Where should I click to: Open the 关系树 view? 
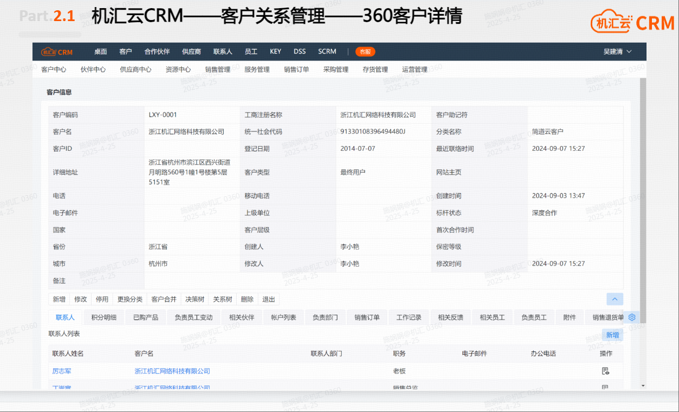[223, 300]
